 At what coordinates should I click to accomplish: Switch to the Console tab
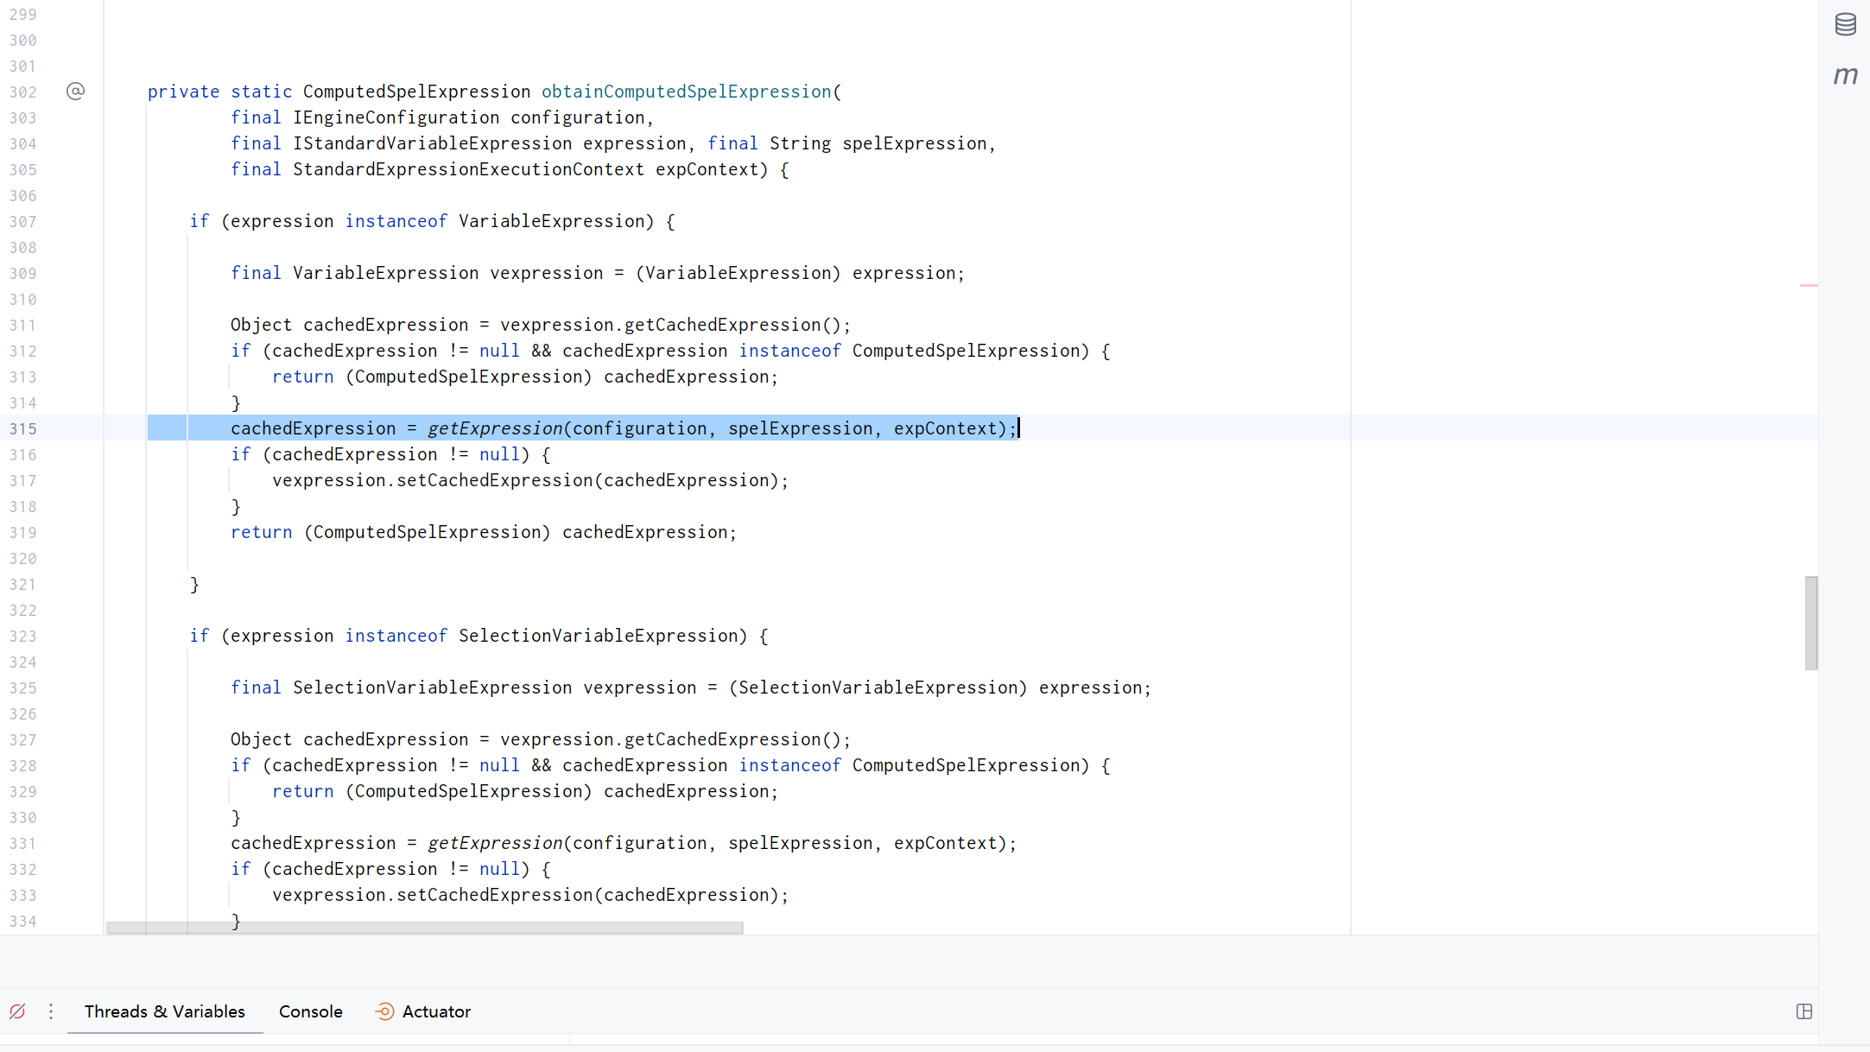click(x=310, y=1011)
